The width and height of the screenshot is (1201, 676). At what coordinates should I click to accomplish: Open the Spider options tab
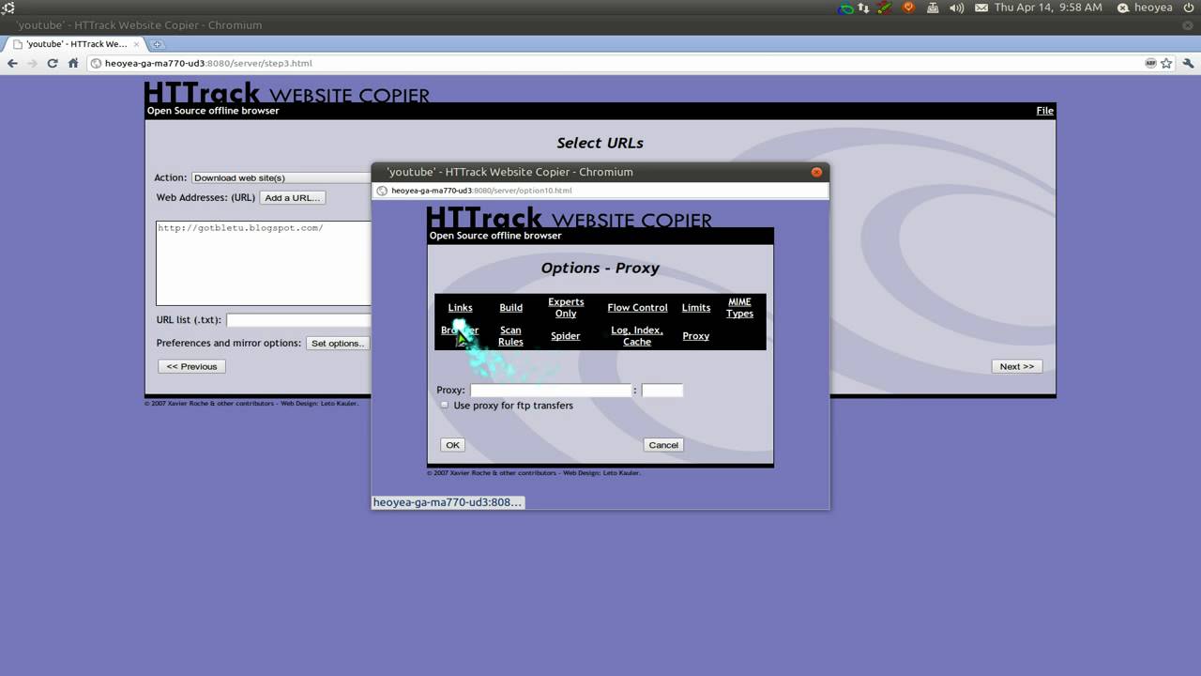click(566, 336)
